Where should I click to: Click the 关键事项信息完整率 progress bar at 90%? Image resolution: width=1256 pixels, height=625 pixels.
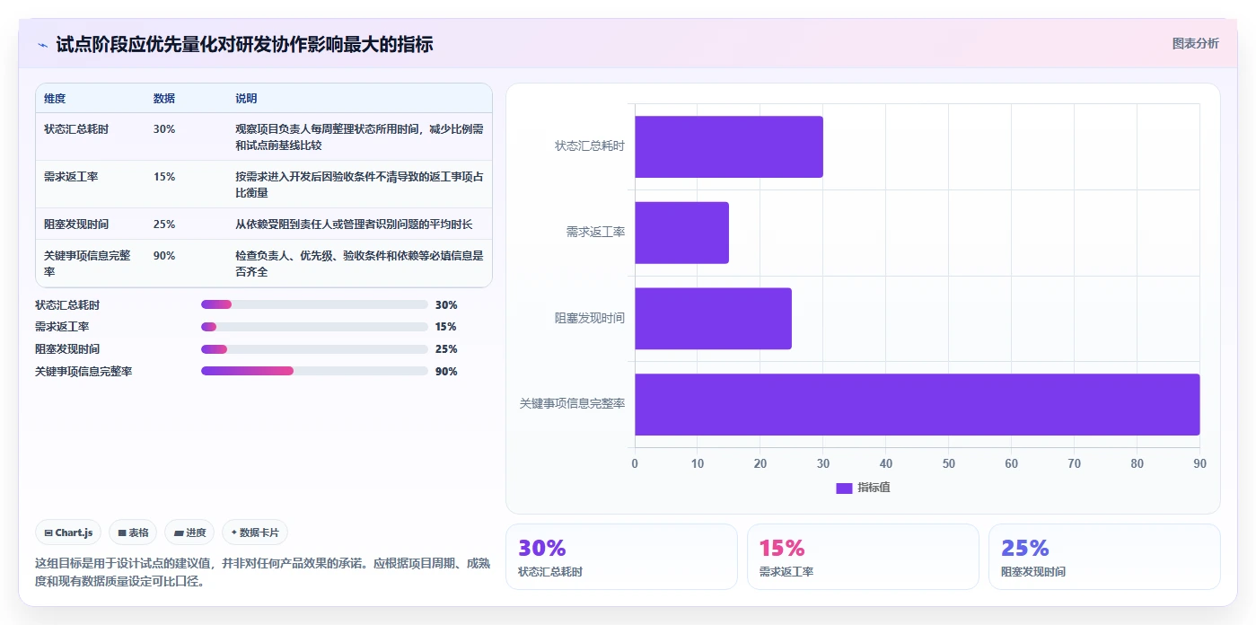pos(314,371)
